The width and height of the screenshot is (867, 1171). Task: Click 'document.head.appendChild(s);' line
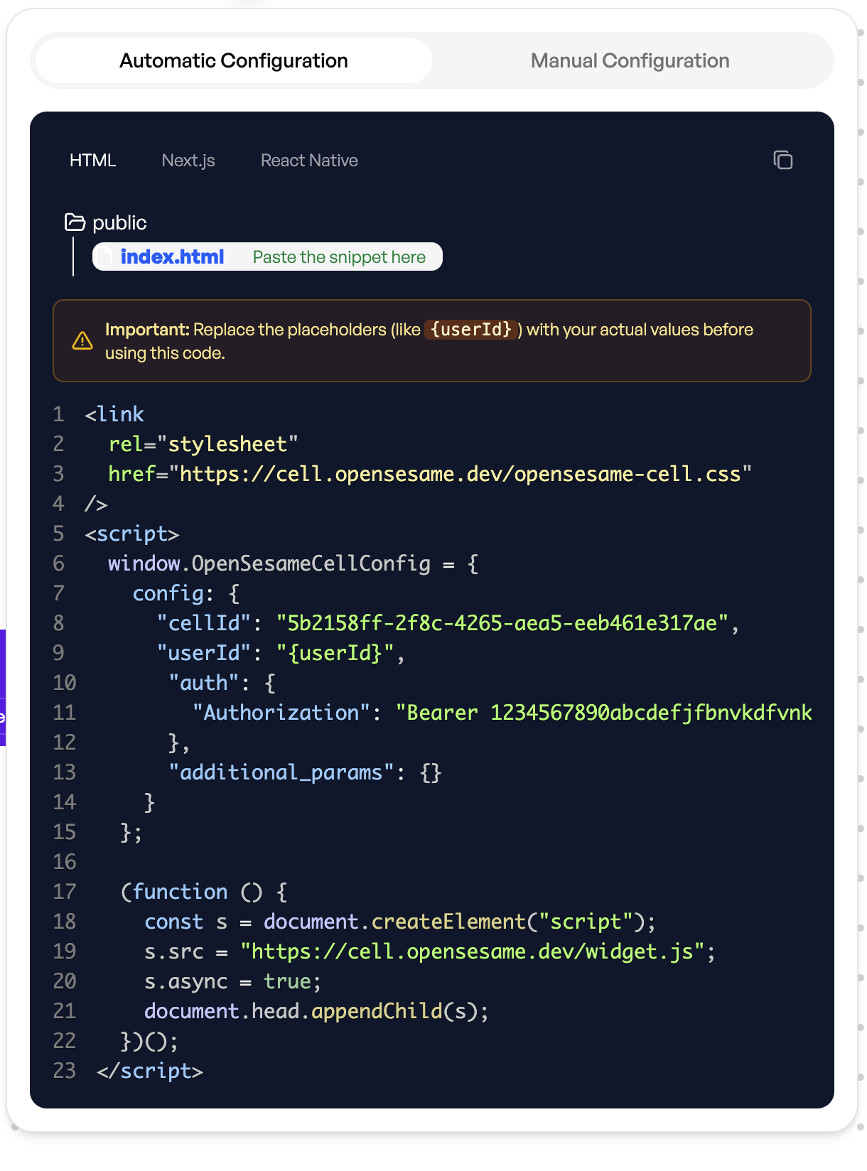click(x=317, y=1011)
